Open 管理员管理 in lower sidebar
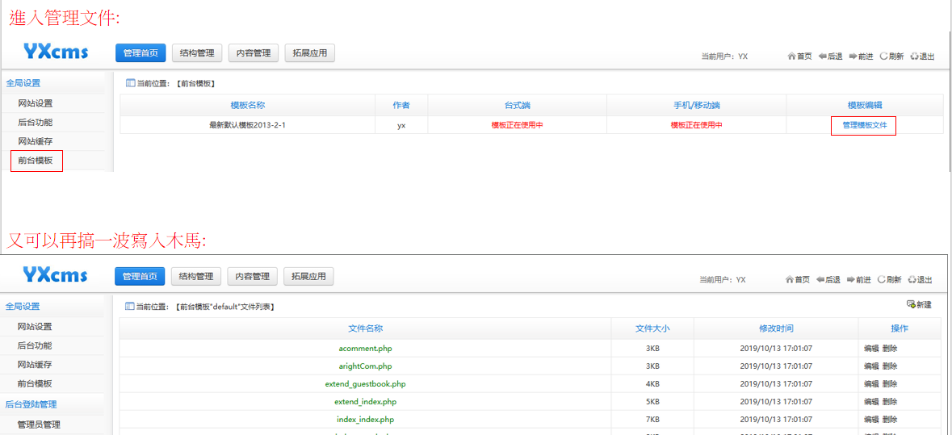 click(x=39, y=425)
